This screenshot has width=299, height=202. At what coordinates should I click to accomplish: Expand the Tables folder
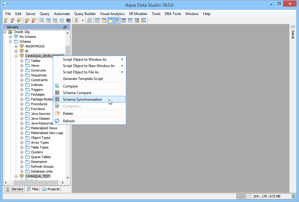(22, 61)
